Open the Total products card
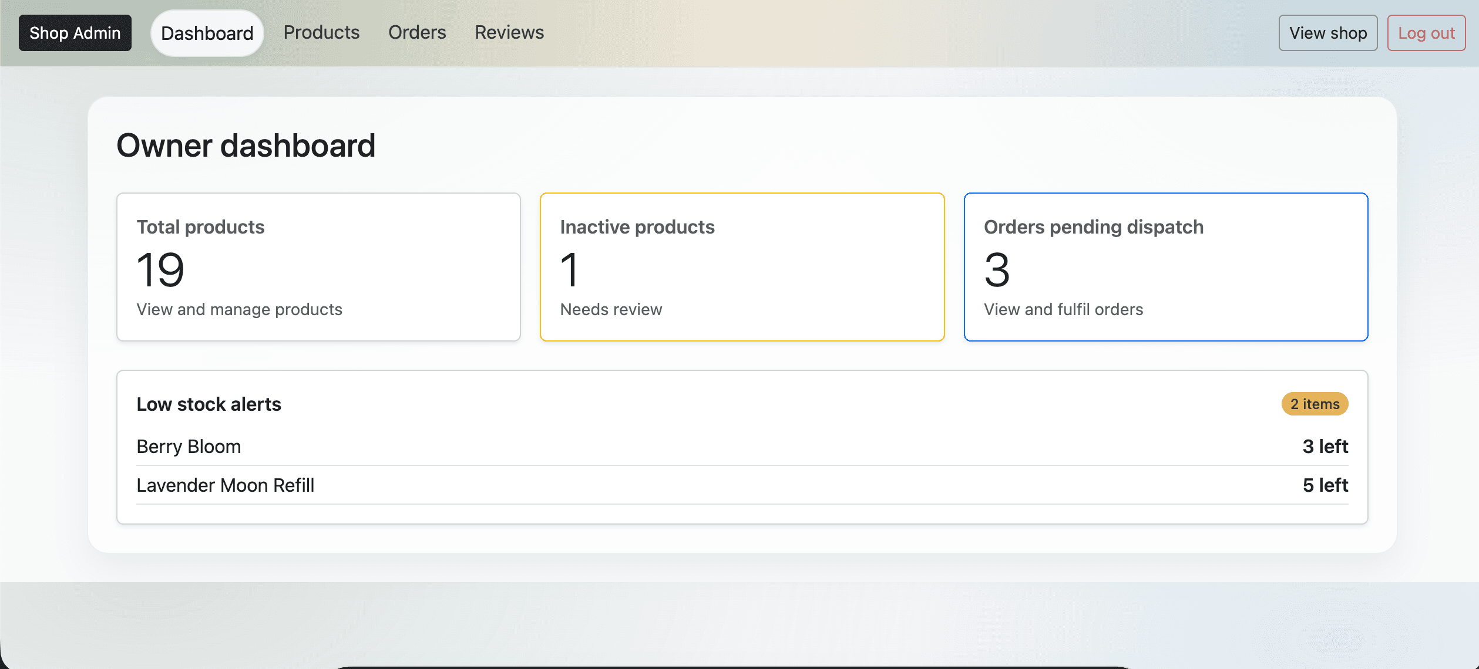Image resolution: width=1479 pixels, height=669 pixels. 318,267
